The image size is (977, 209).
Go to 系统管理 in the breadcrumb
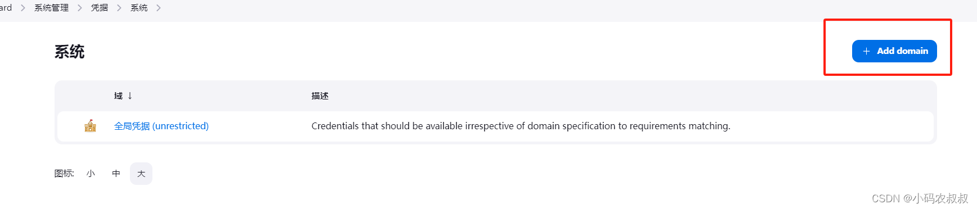51,8
